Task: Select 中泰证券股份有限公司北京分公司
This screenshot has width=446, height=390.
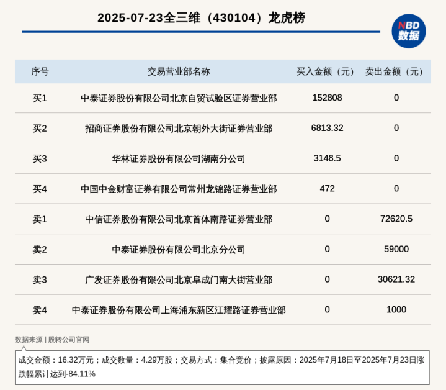Action: pyautogui.click(x=179, y=250)
